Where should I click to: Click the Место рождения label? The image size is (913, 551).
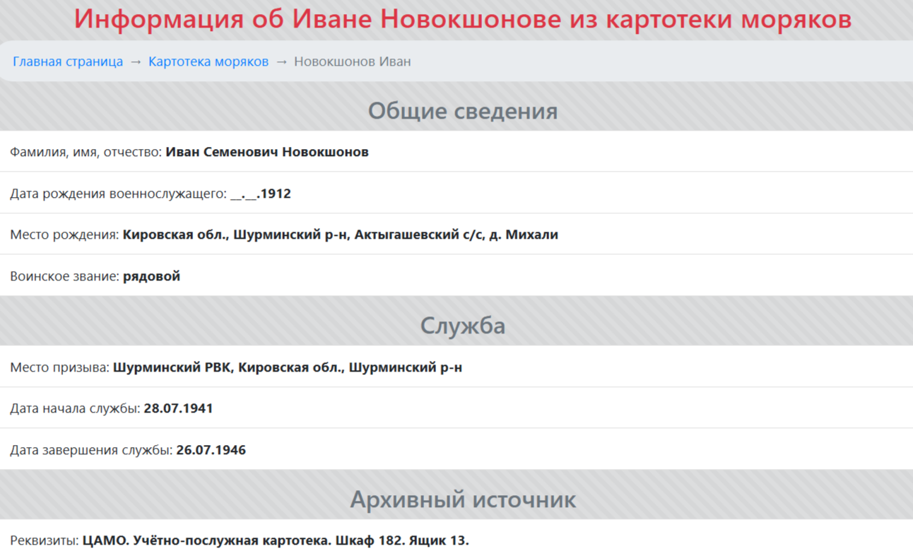point(64,235)
